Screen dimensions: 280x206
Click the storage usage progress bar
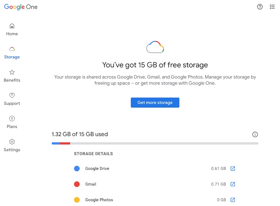(x=155, y=143)
